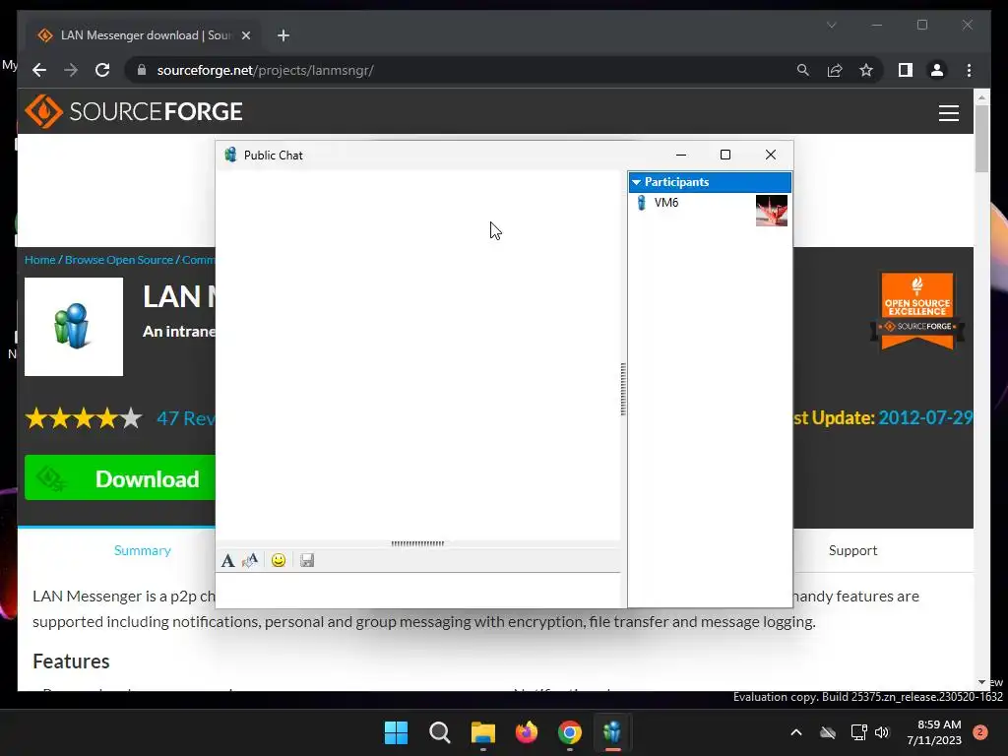Screen dimensions: 1008x756
Task: Click the scrollbar down arrow
Action: tap(981, 682)
